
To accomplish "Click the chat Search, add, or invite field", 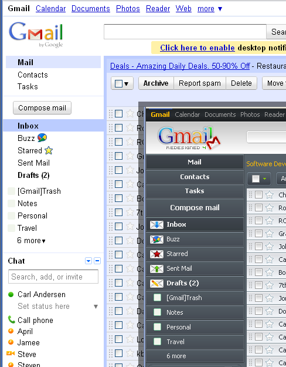I will tap(53, 277).
